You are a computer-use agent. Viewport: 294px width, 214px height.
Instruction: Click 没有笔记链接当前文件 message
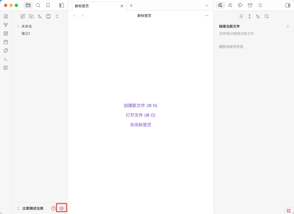237,33
